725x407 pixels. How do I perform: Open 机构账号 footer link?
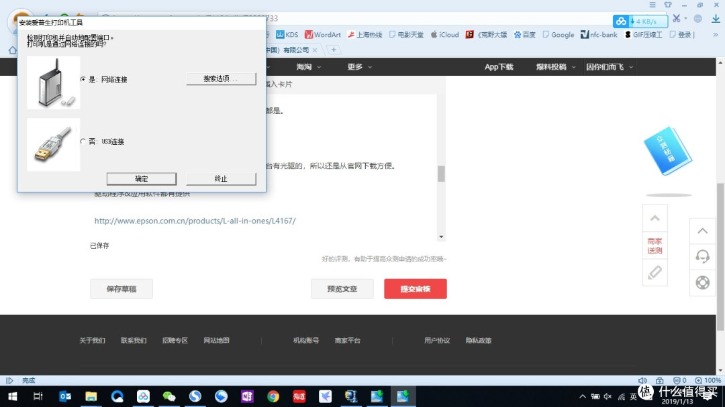[x=306, y=341]
